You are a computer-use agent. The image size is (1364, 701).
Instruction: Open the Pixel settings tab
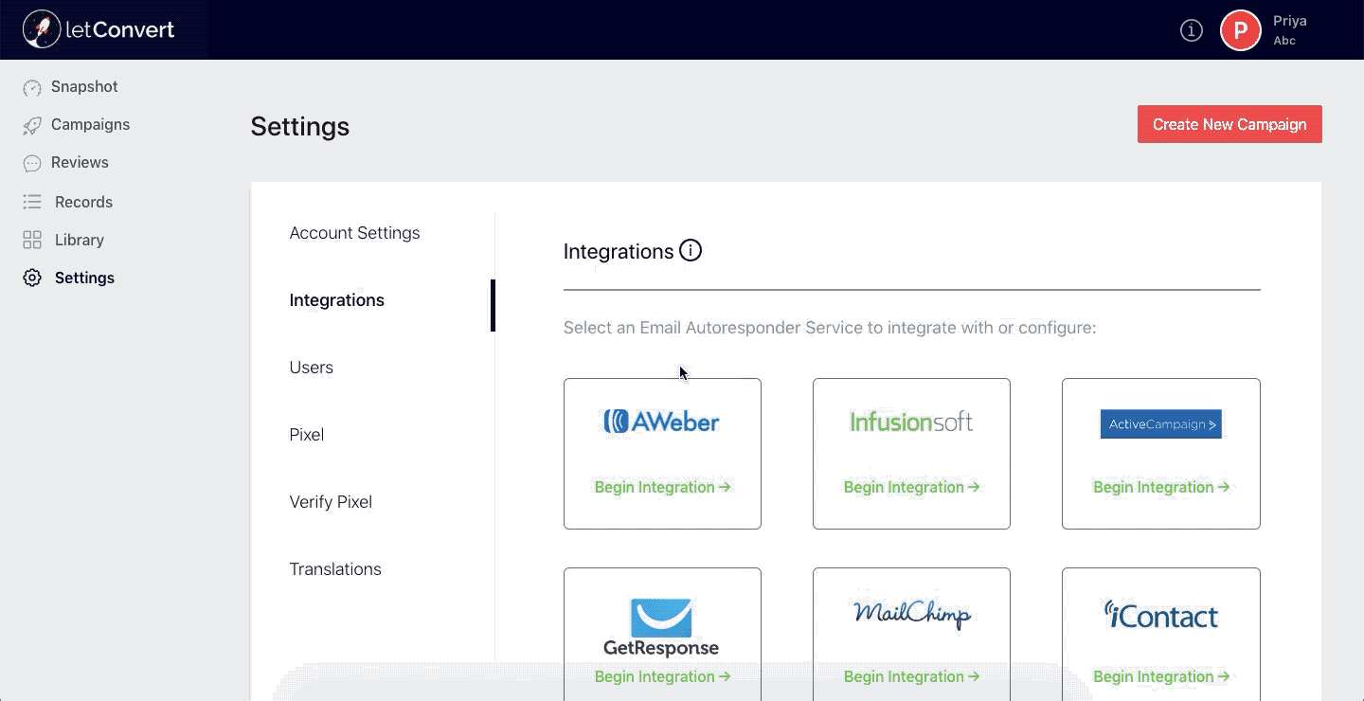pos(306,435)
